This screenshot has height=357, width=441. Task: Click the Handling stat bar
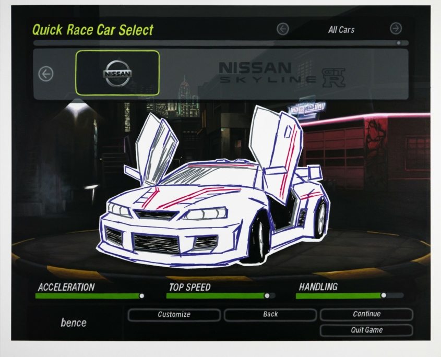(x=350, y=295)
